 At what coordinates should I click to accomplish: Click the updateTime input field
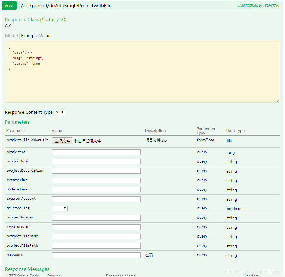[x=96, y=190]
